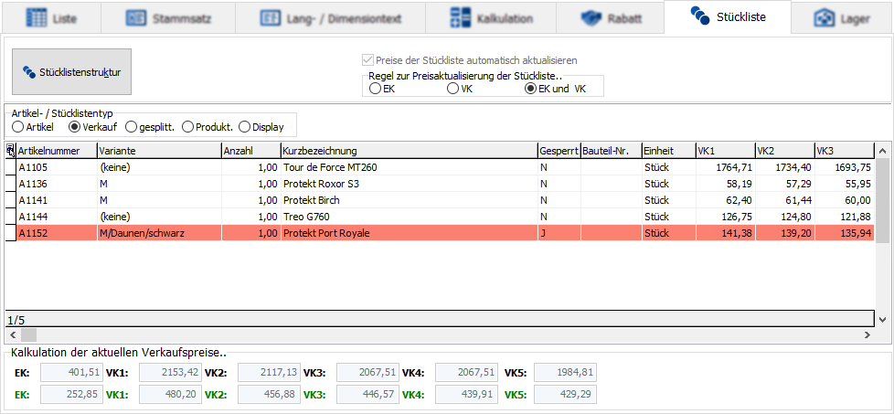The image size is (894, 414).
Task: Select Verkauf type radio button
Action: click(74, 127)
